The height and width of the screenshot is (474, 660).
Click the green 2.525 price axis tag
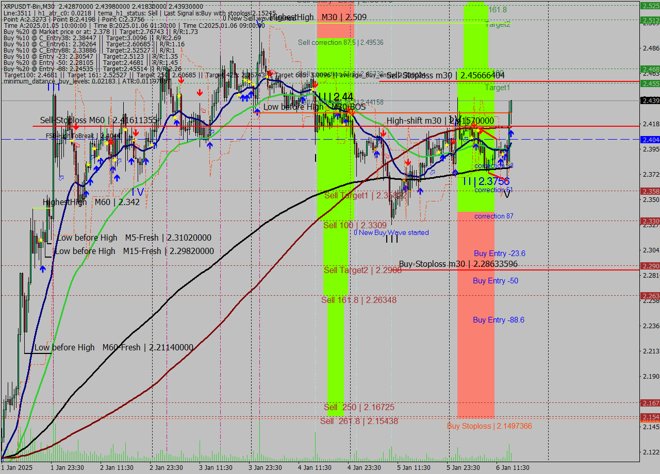click(650, 6)
